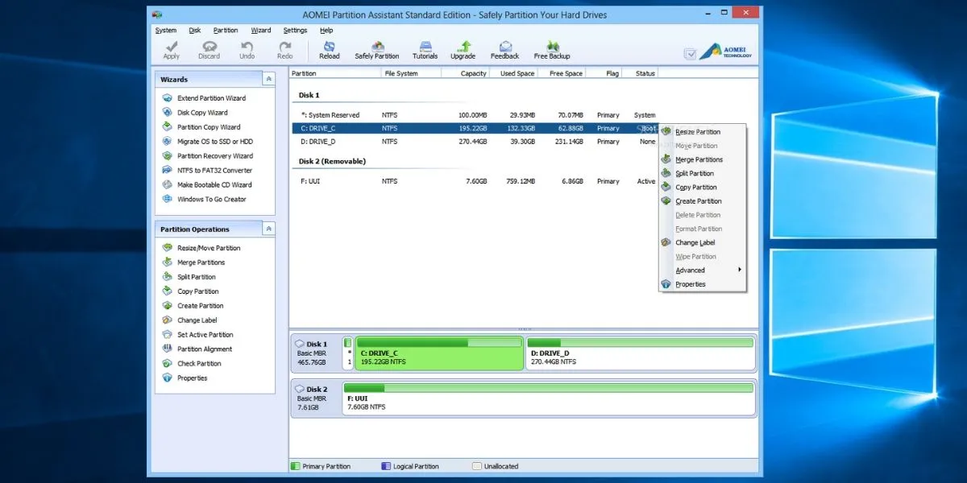The height and width of the screenshot is (483, 967).
Task: Select the F: UUI partition row
Action: 475,181
